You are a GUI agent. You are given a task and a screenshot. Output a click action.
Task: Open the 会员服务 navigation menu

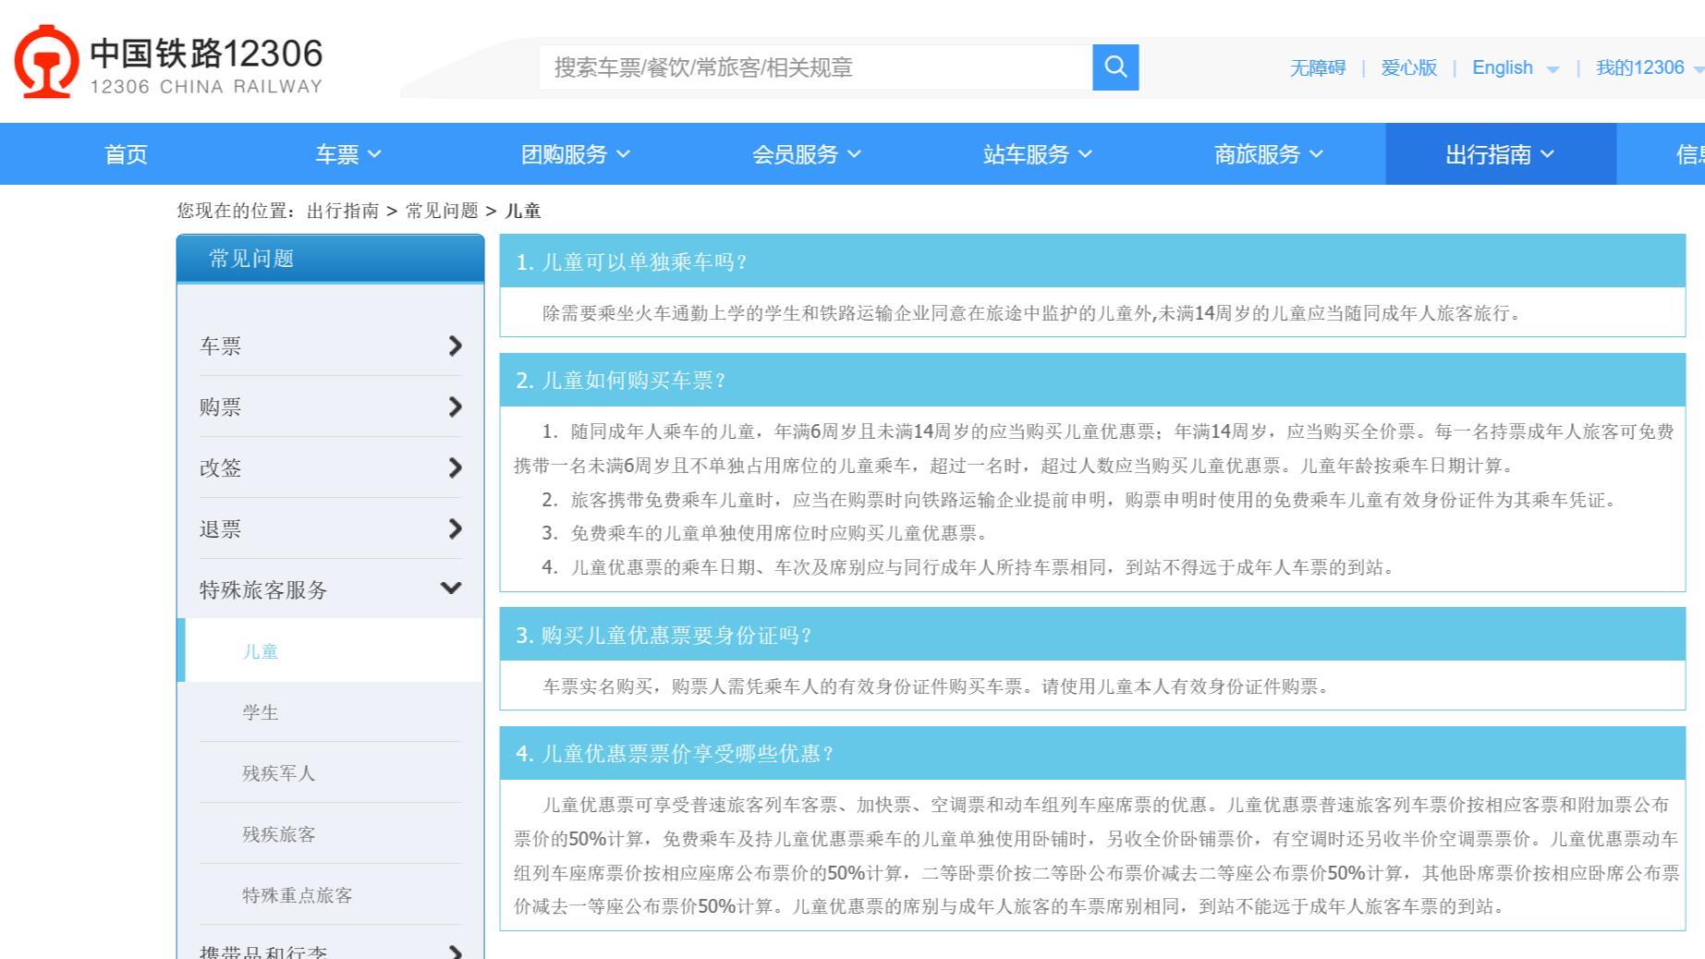(x=806, y=154)
